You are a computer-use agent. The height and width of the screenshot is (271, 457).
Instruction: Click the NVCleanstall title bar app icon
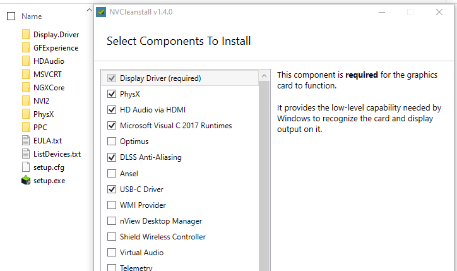pos(101,12)
